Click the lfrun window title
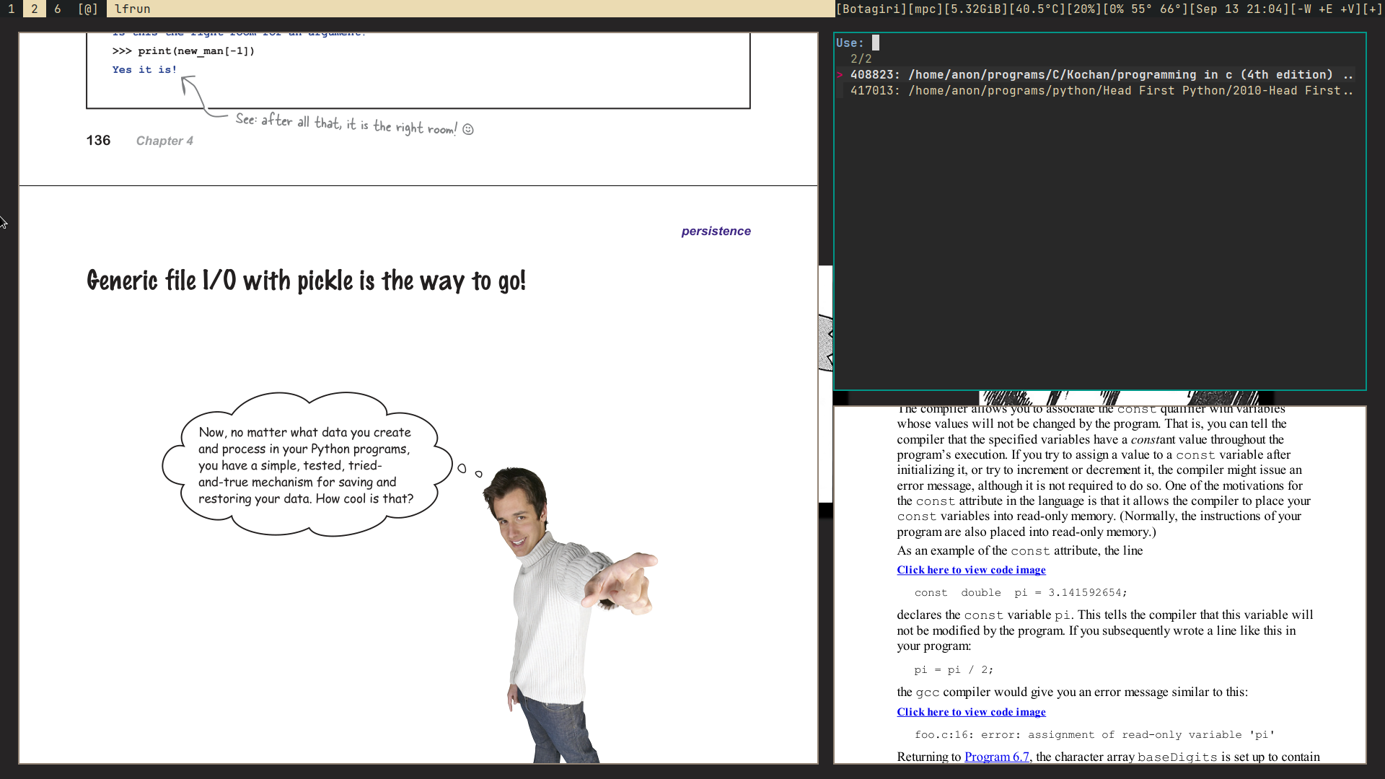 [x=133, y=9]
